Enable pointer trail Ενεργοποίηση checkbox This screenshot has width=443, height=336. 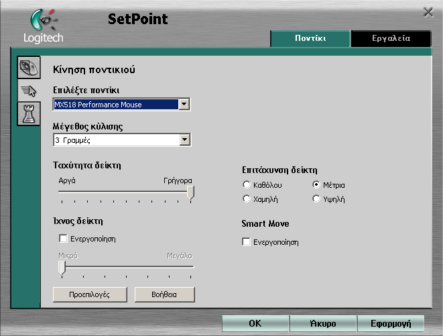63,239
